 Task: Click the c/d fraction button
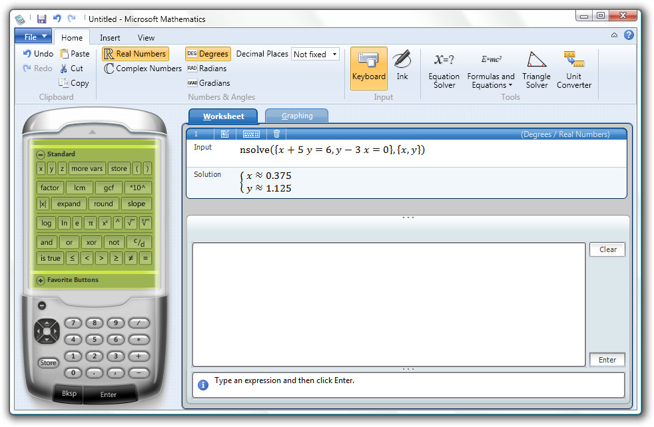139,243
